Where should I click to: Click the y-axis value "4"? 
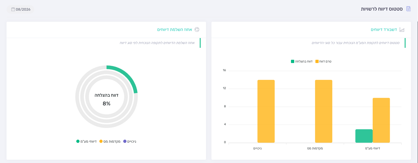[225, 124]
